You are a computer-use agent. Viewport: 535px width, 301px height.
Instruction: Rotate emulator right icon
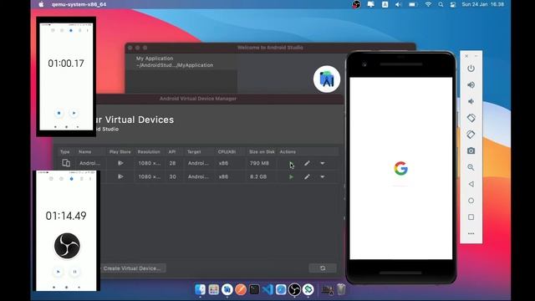tap(471, 134)
